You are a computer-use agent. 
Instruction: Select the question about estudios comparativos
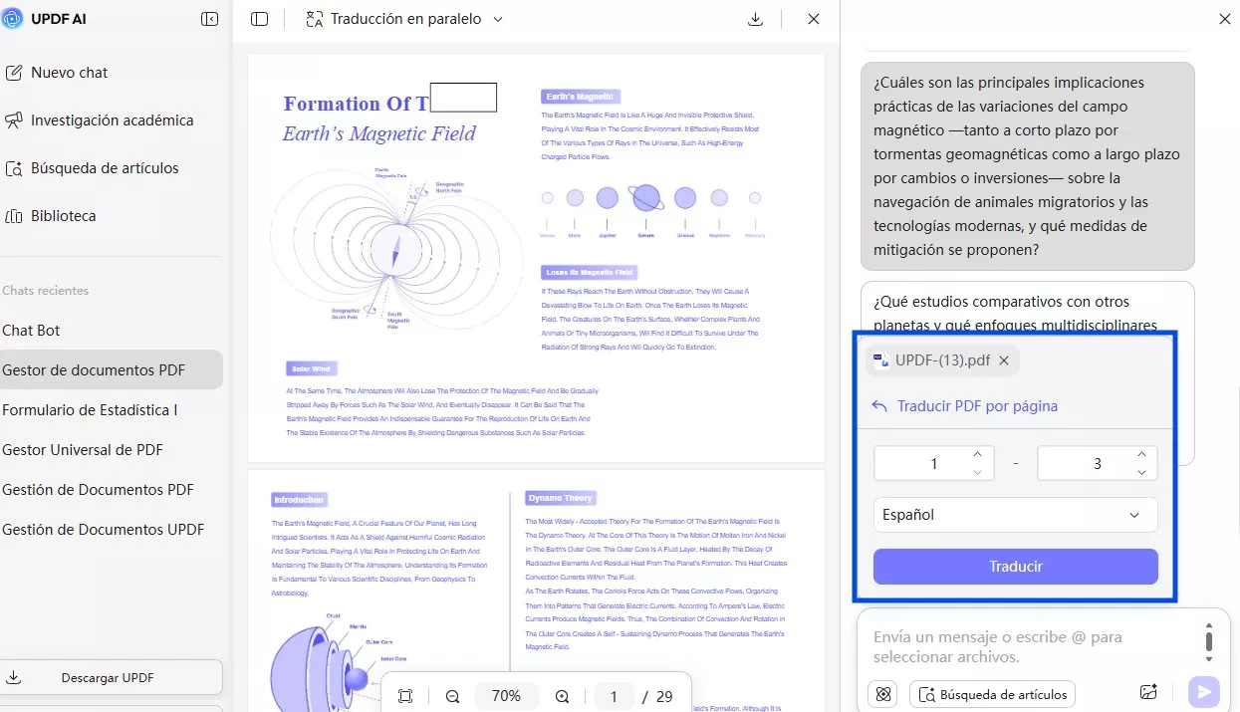click(x=1028, y=307)
